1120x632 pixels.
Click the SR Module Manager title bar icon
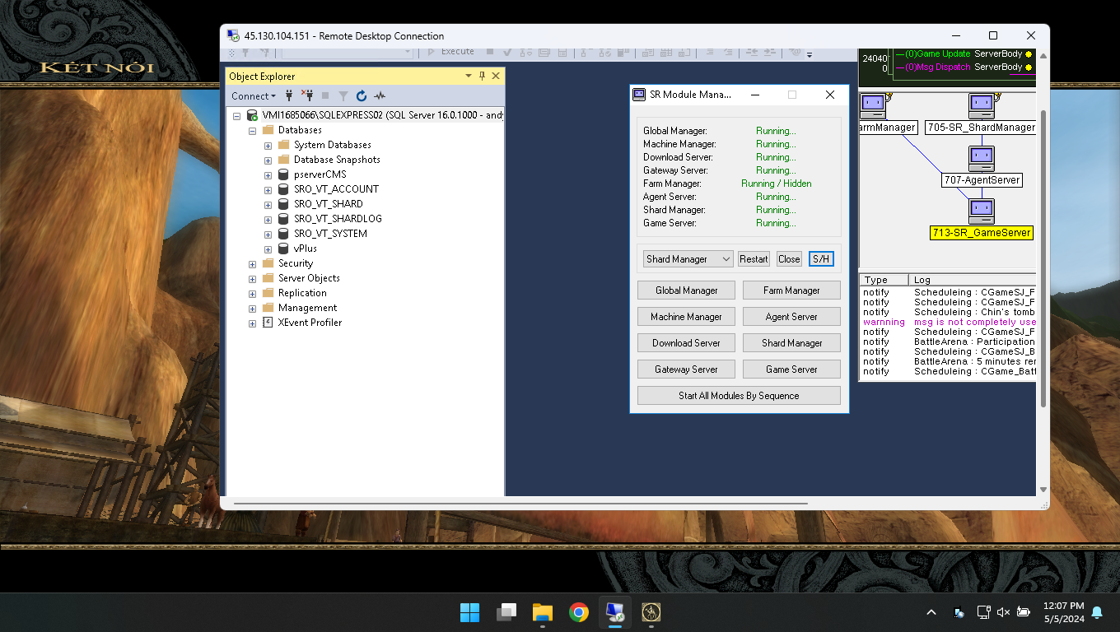(x=639, y=95)
